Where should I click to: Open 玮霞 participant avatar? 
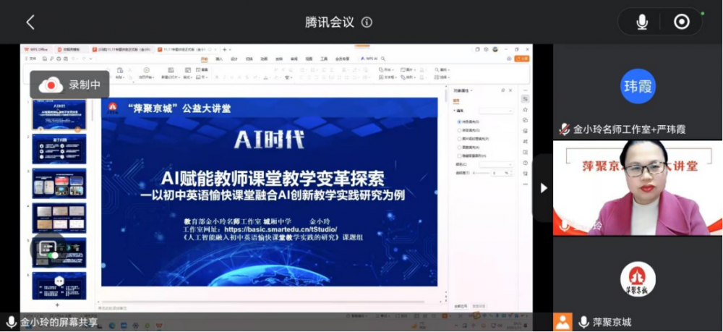(638, 86)
